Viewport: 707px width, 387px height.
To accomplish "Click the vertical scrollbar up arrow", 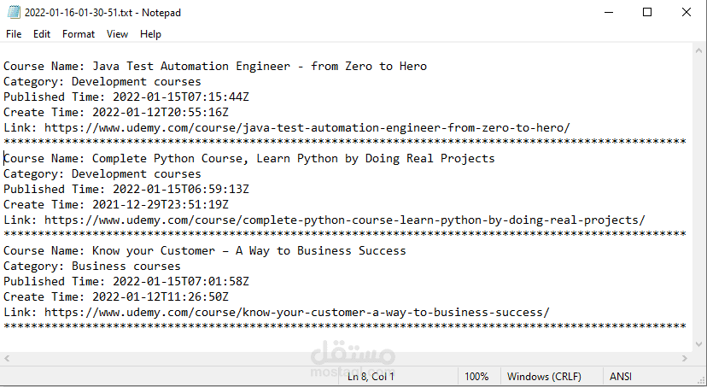I will coord(699,51).
